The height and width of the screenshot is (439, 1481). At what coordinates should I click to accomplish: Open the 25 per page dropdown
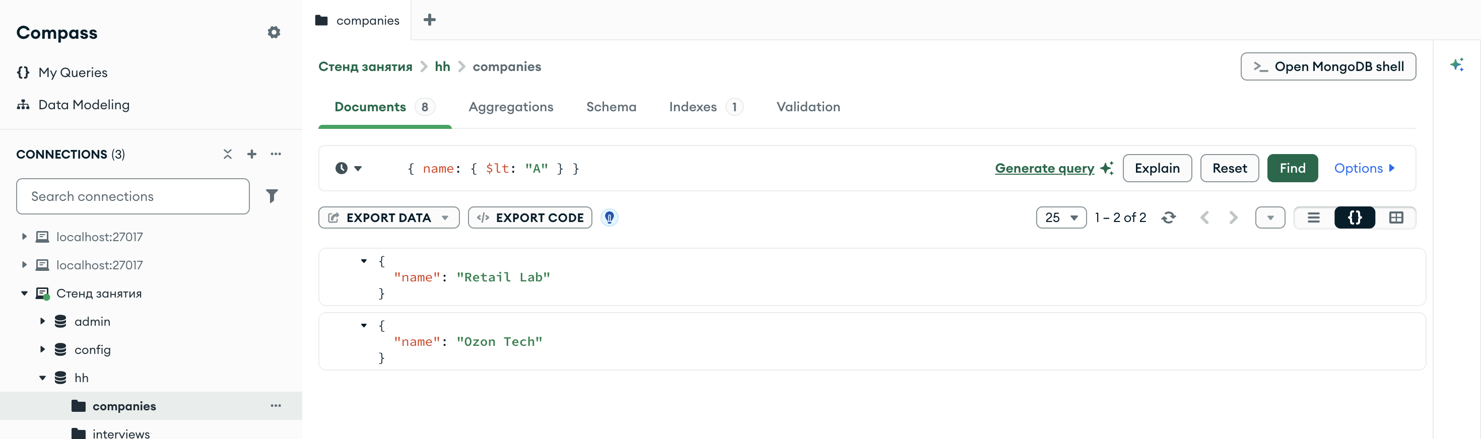(1061, 218)
